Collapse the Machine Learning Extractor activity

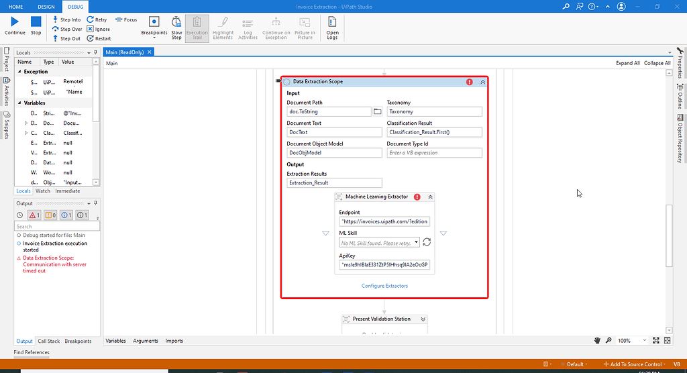point(430,197)
